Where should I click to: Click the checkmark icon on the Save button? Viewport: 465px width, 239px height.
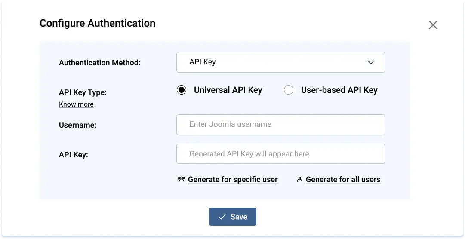pos(222,217)
